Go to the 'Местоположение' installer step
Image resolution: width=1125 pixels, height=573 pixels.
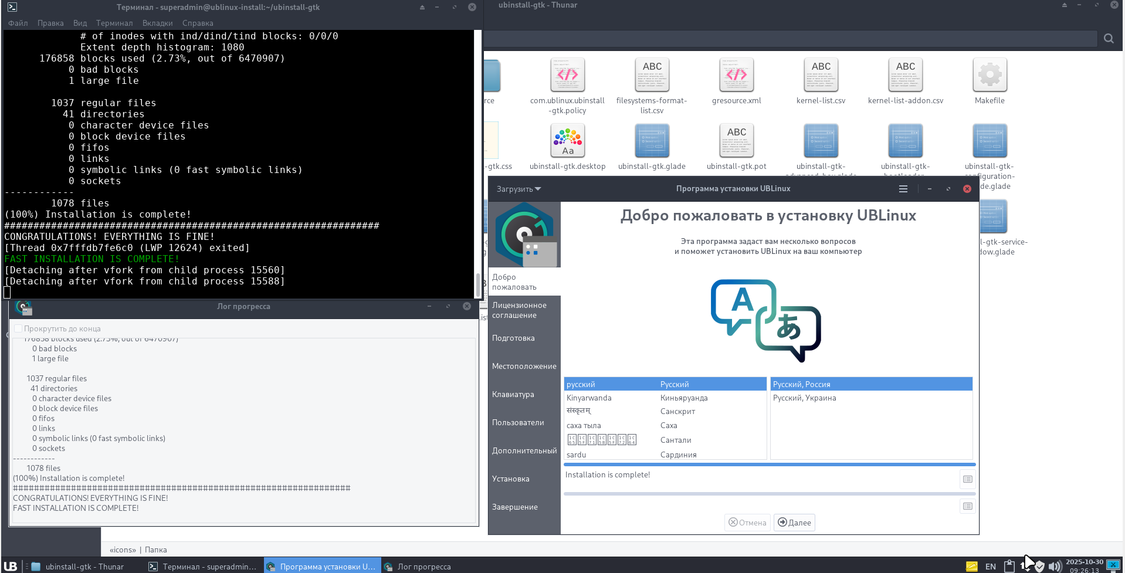coord(524,367)
